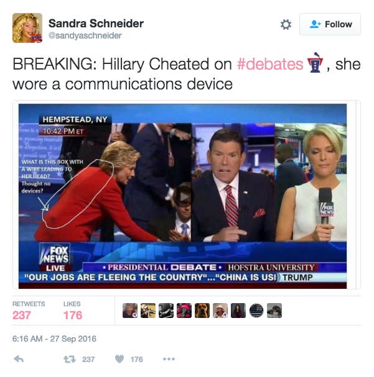Click the retweet icon
Image resolution: width=374 pixels, height=377 pixels.
point(70,359)
